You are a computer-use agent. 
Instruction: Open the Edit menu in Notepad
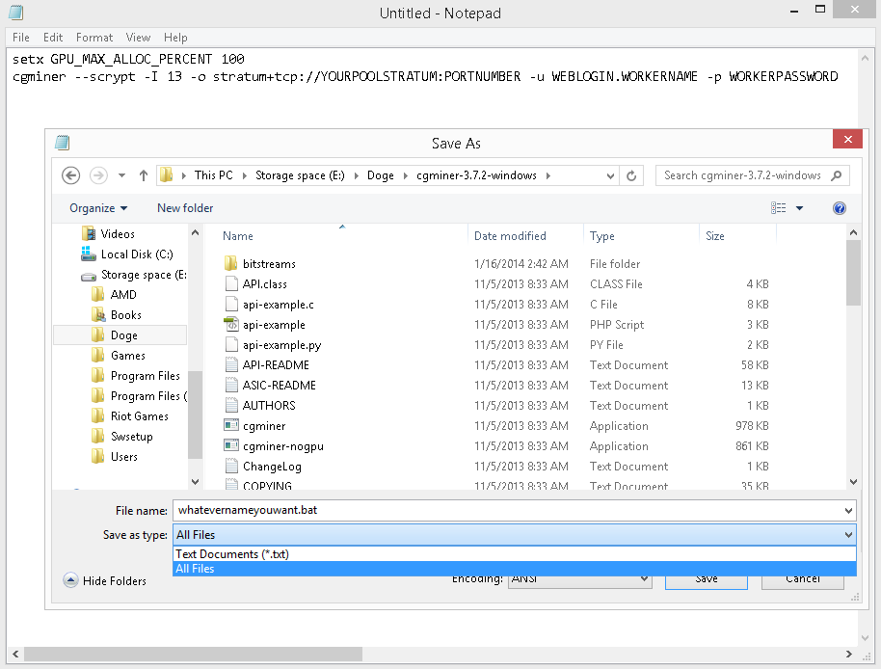coord(53,38)
